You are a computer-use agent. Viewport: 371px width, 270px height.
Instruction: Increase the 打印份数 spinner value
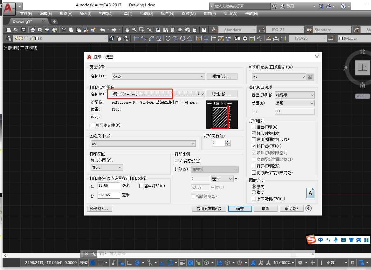click(228, 141)
